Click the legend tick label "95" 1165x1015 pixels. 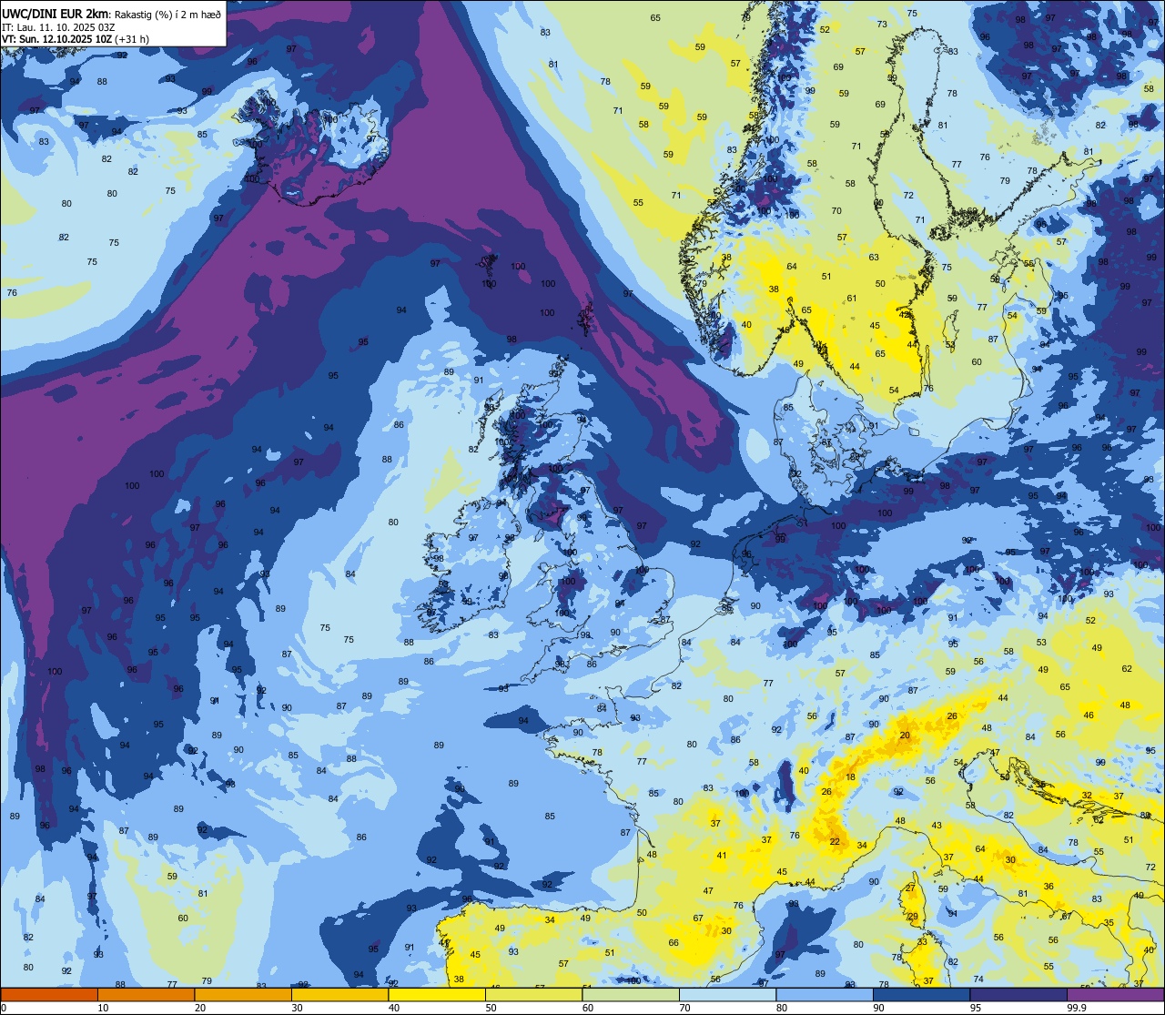point(977,1008)
